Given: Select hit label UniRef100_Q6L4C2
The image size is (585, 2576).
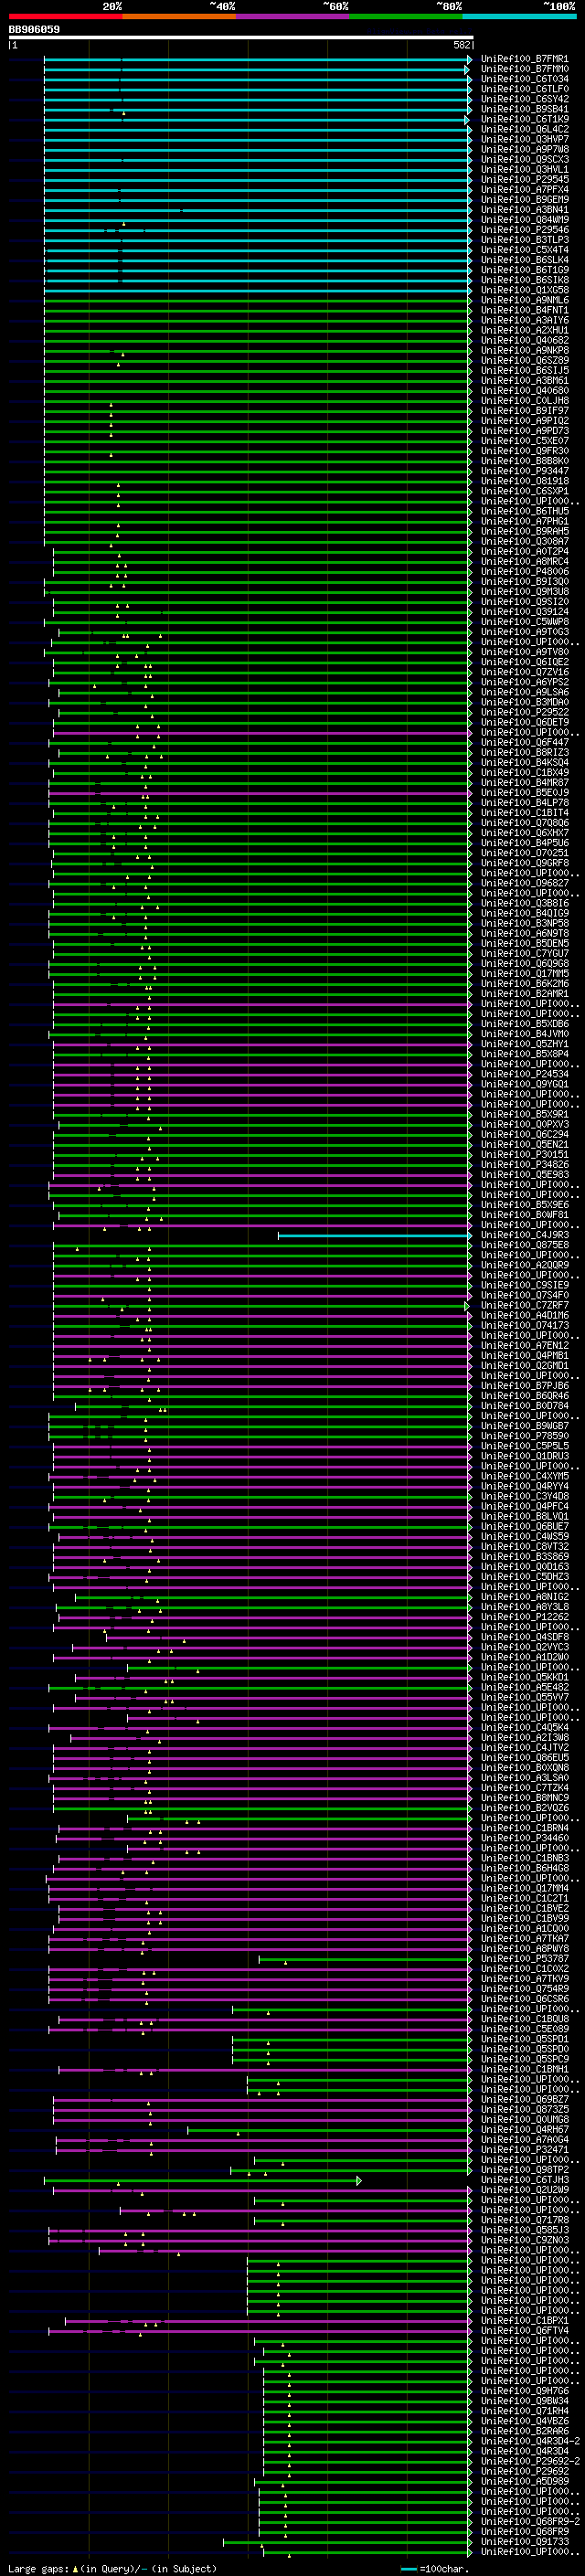Looking at the screenshot, I should pyautogui.click(x=524, y=129).
